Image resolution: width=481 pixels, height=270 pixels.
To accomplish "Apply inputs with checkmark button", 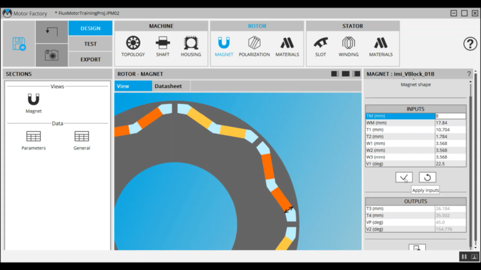I will pyautogui.click(x=404, y=177).
